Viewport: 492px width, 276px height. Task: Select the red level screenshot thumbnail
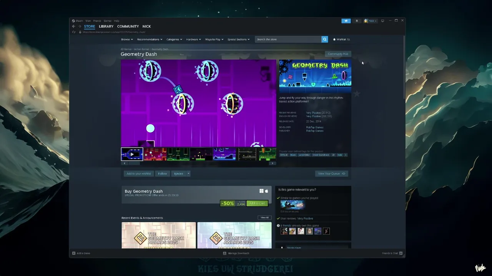click(155, 154)
